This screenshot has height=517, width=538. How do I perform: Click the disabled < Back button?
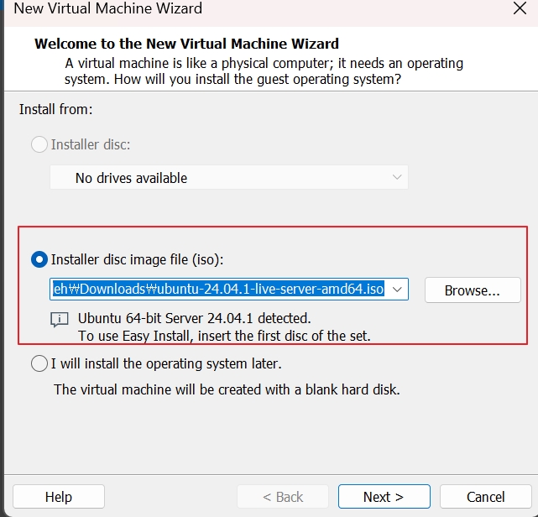tap(283, 496)
